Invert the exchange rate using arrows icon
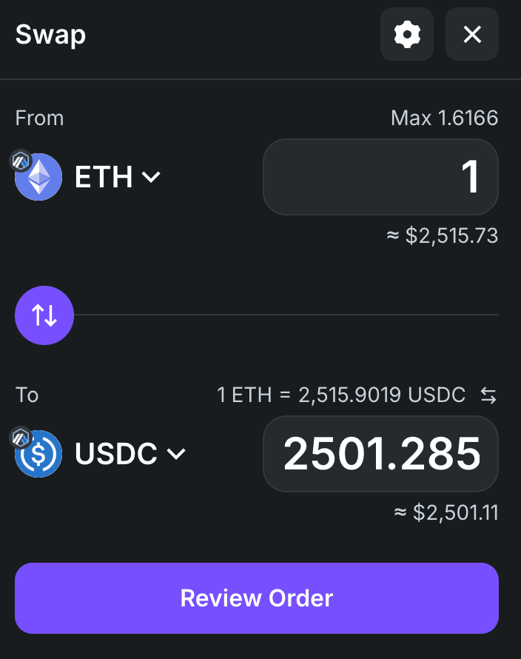 [488, 395]
